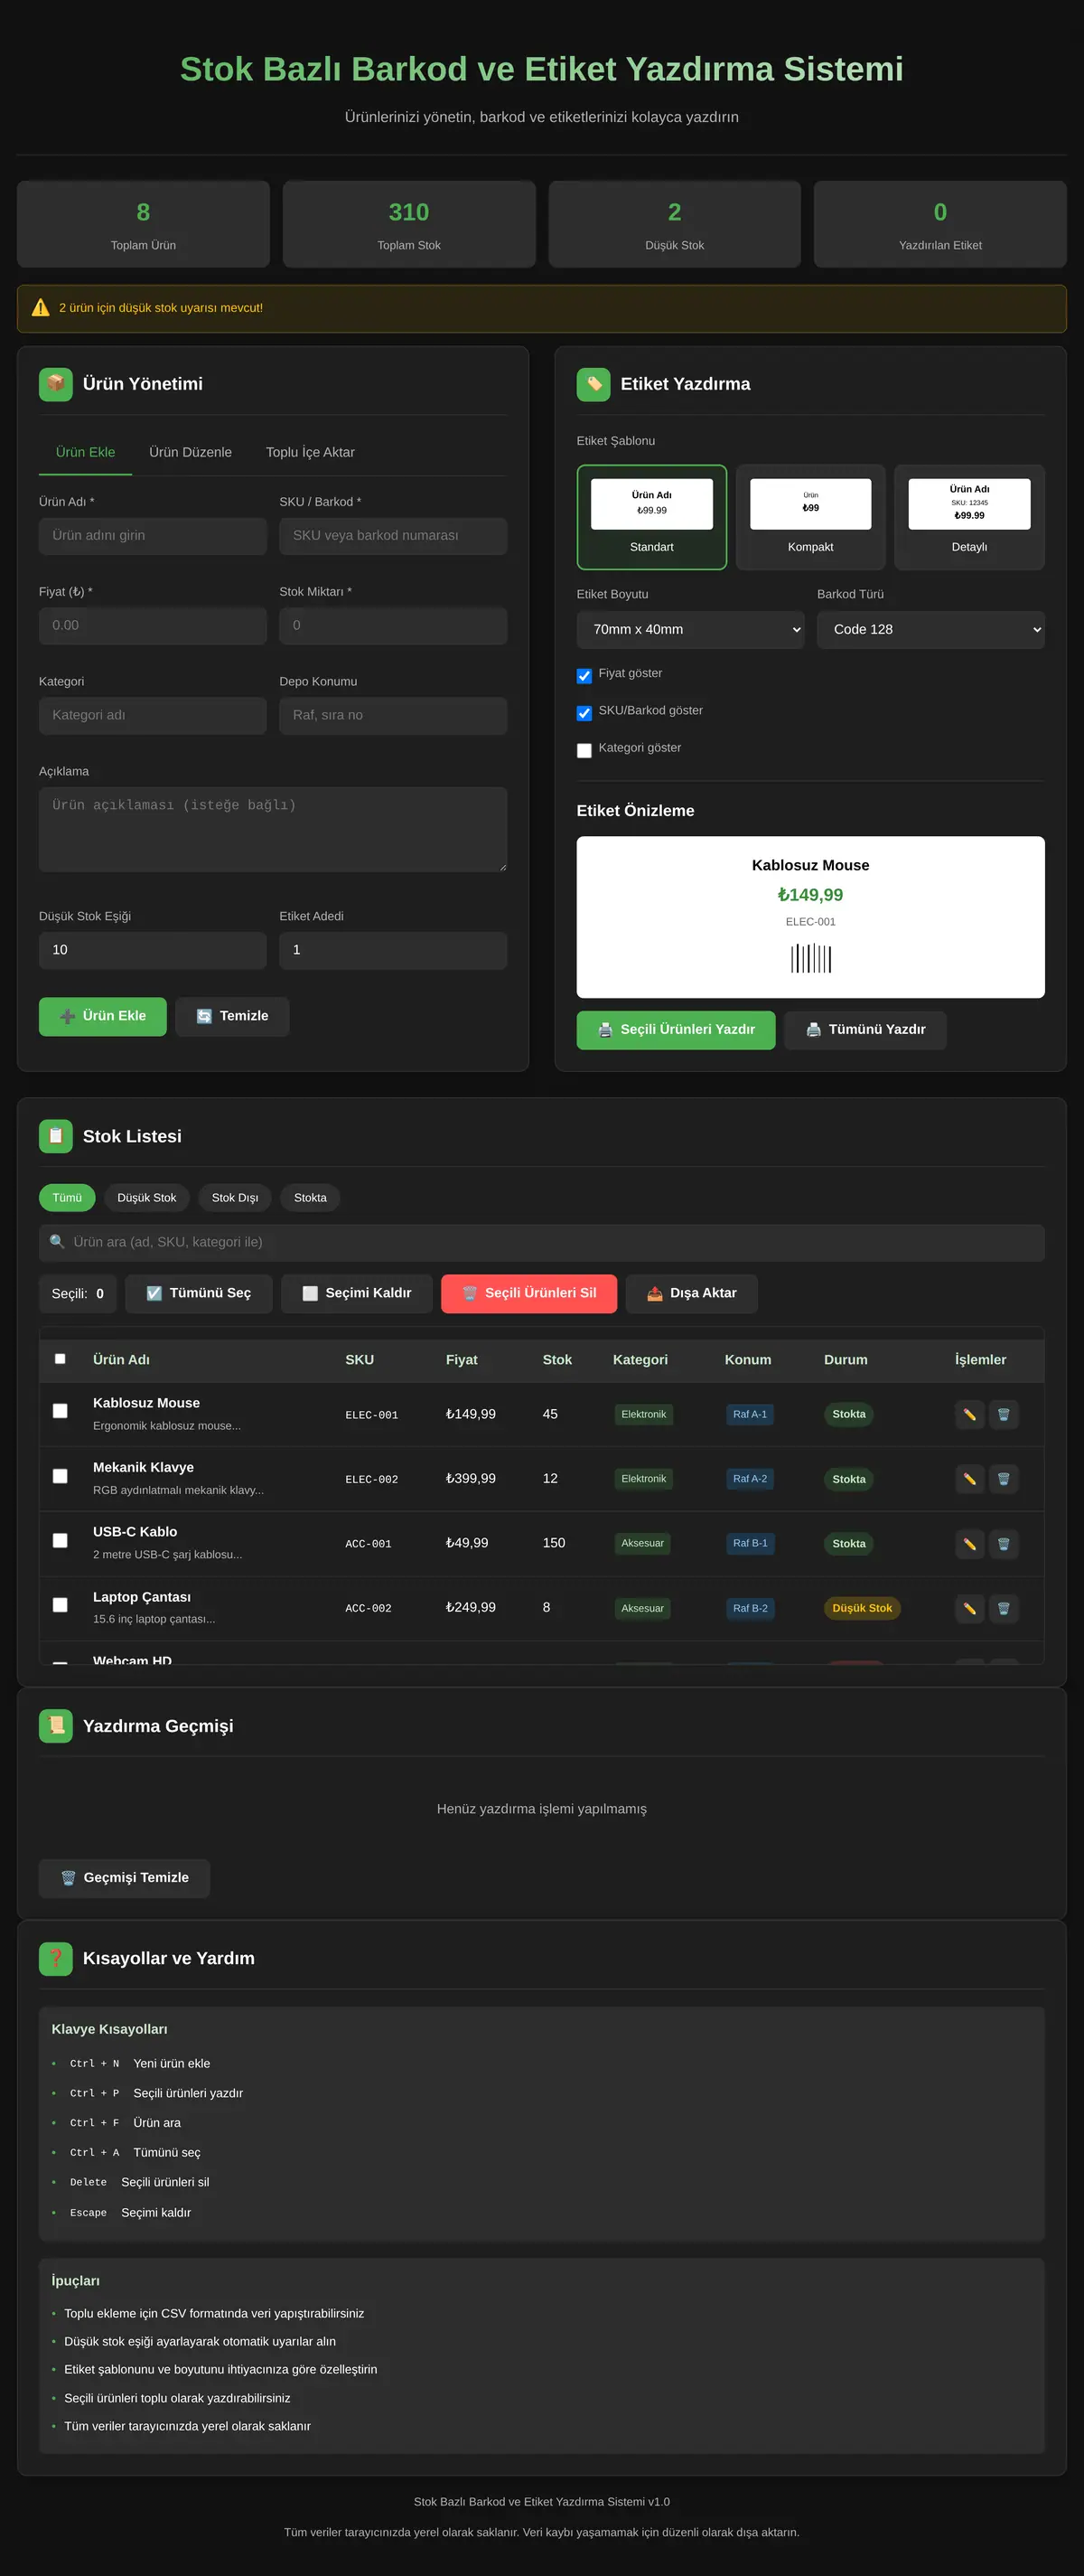This screenshot has height=2576, width=1084.
Task: Enable the Kategori göster checkbox
Action: pyautogui.click(x=584, y=750)
